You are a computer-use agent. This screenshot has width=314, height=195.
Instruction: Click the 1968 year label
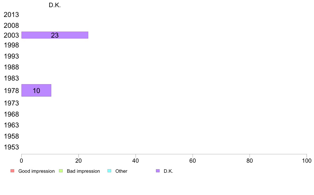(x=11, y=114)
